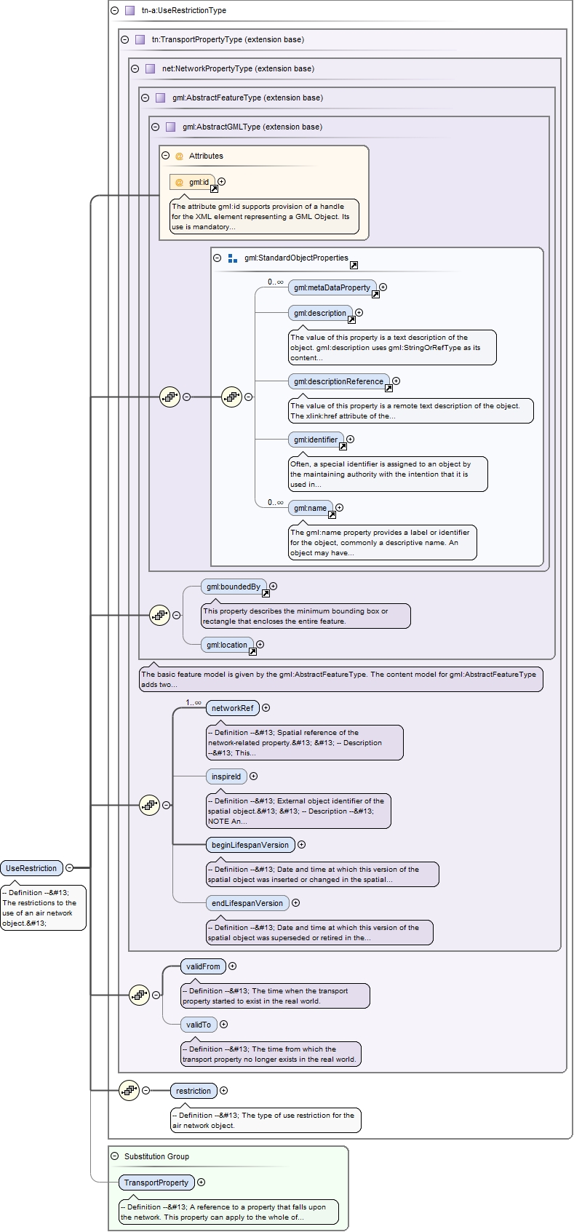
Task: Collapse gml:AbstractGMLType extension base
Action: pyautogui.click(x=156, y=127)
